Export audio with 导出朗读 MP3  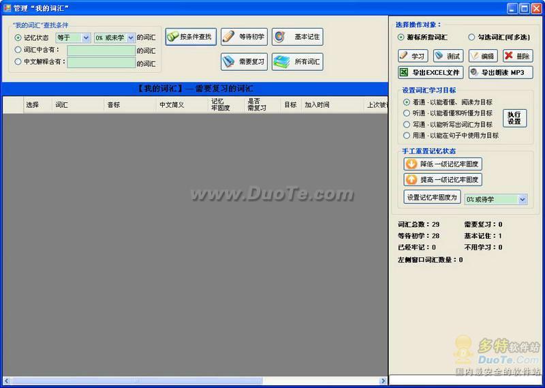click(500, 72)
